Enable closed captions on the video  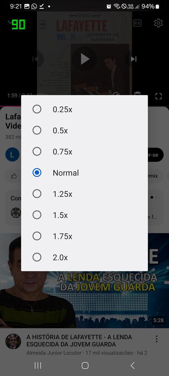point(137,23)
